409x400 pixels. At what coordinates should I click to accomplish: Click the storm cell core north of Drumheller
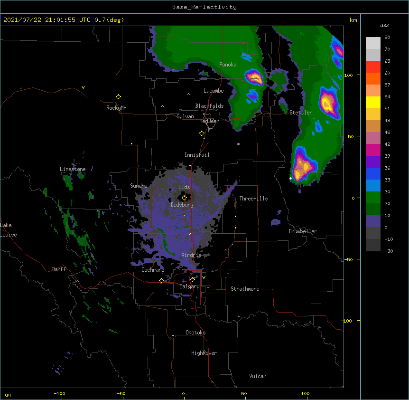[302, 167]
